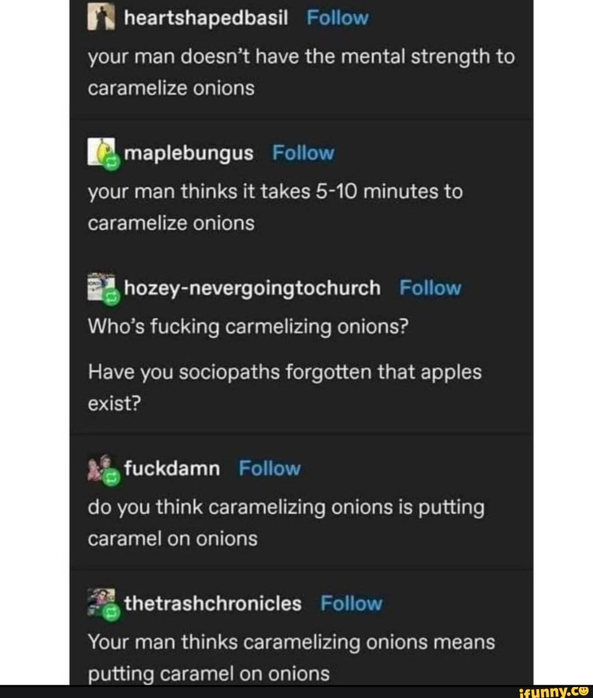Toggle Follow for heartshapedbasil
Image resolution: width=593 pixels, height=698 pixels.
(338, 16)
